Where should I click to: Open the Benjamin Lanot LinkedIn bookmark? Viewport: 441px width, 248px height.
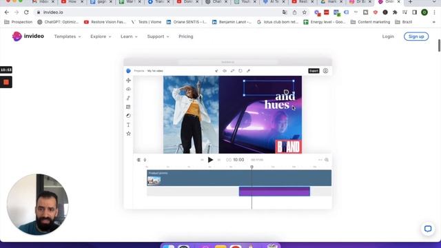point(232,22)
